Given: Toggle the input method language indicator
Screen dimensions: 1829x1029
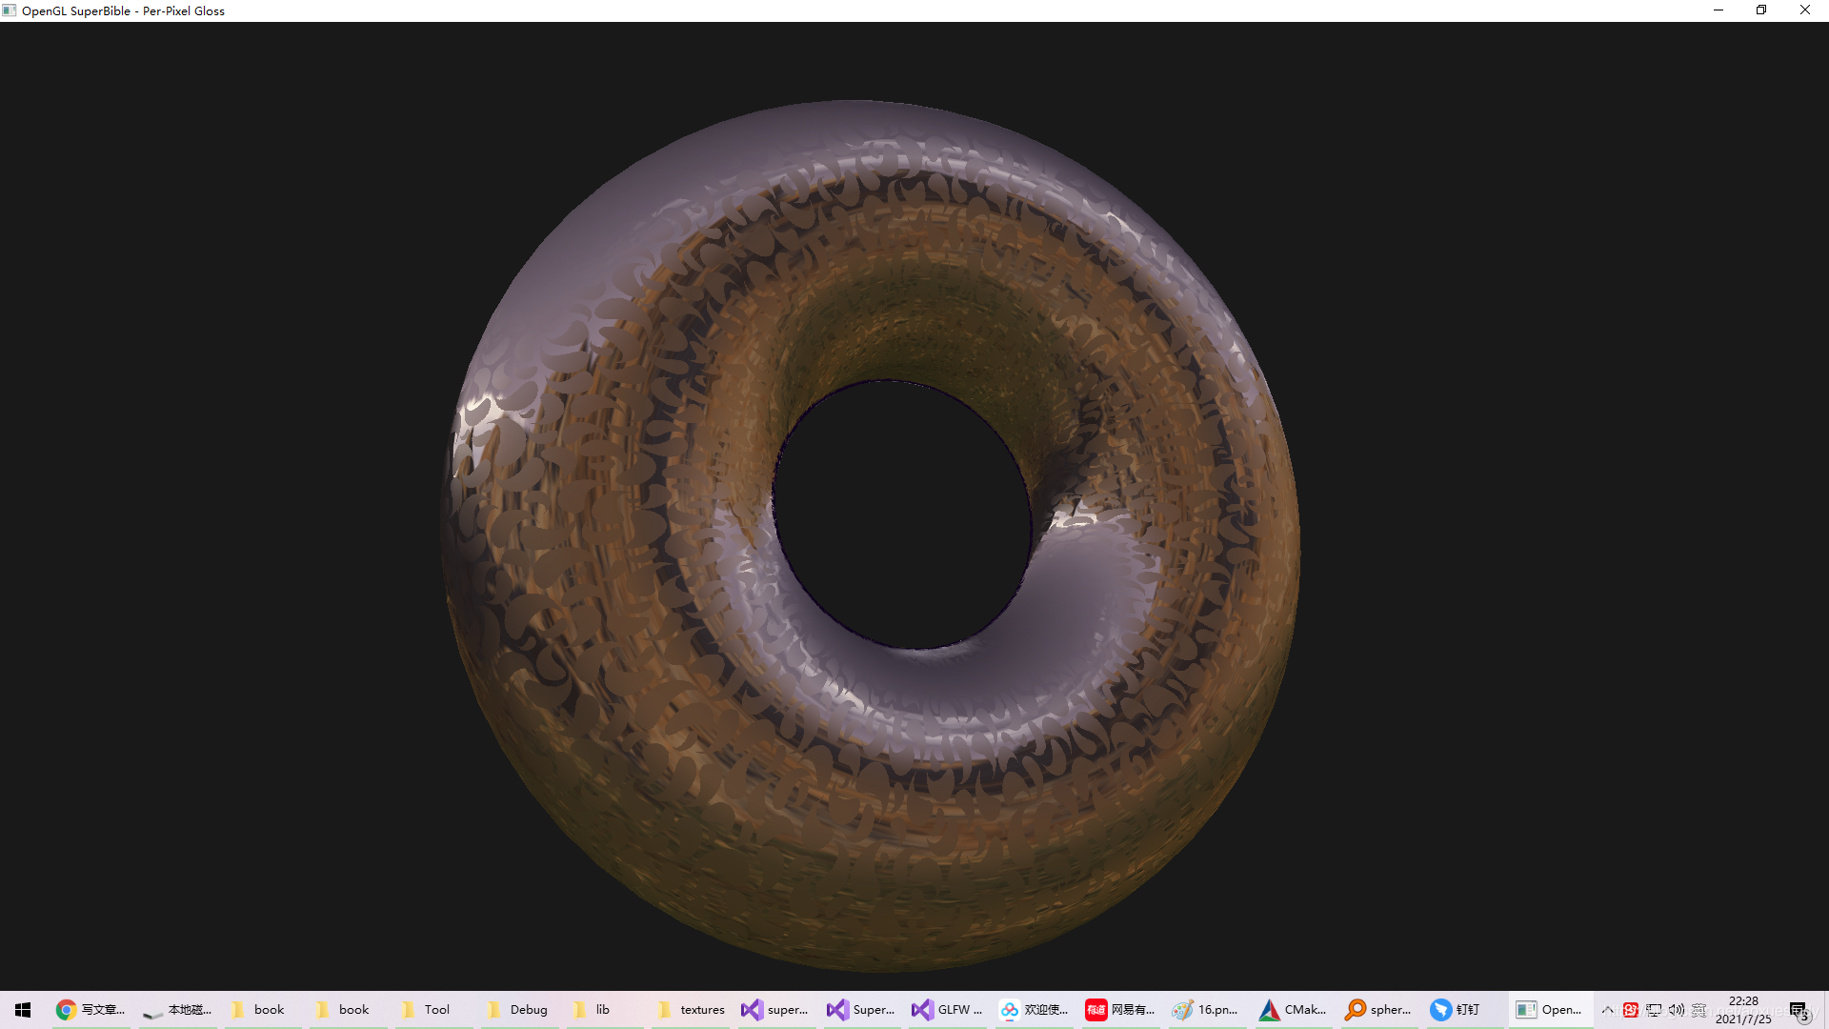Looking at the screenshot, I should 1699,1010.
